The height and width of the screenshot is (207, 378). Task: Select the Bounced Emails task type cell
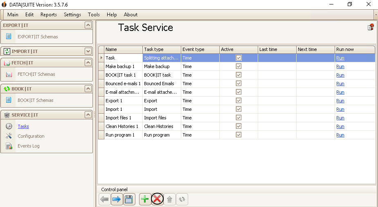[x=162, y=84]
